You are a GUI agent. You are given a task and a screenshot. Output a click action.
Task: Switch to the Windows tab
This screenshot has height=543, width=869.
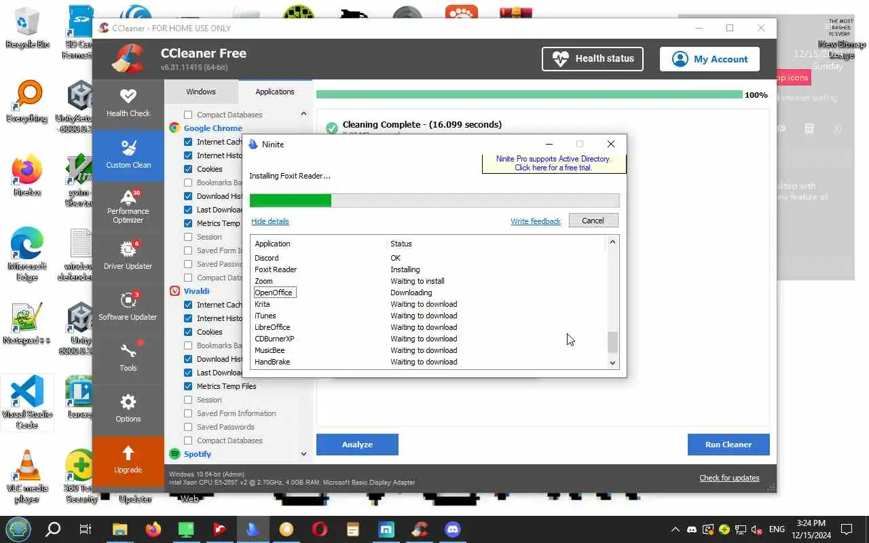coord(201,92)
